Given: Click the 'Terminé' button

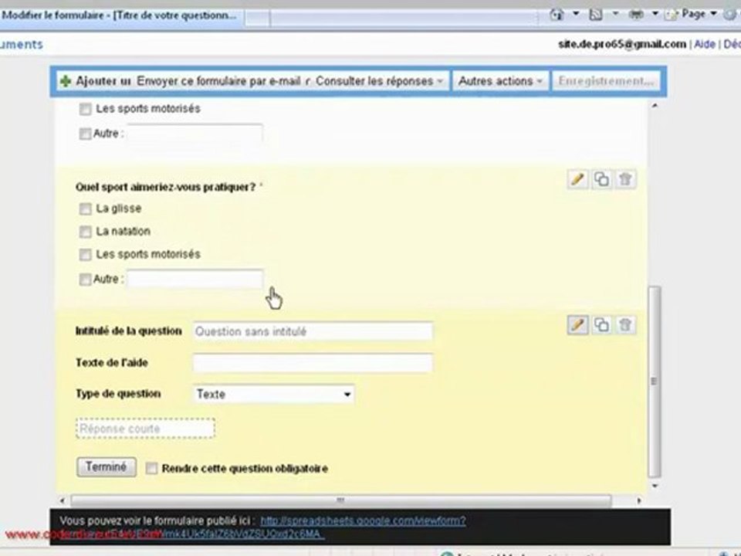Looking at the screenshot, I should point(107,466).
